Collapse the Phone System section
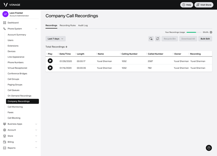Screen dimensions: 217x156 pyautogui.click(x=36, y=29)
